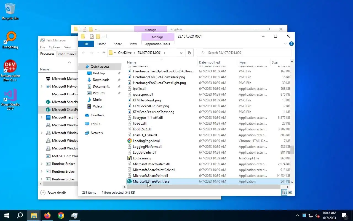Expand first Runtime Broker process in Task Manager
This screenshot has width=353, height=221.
(42, 164)
